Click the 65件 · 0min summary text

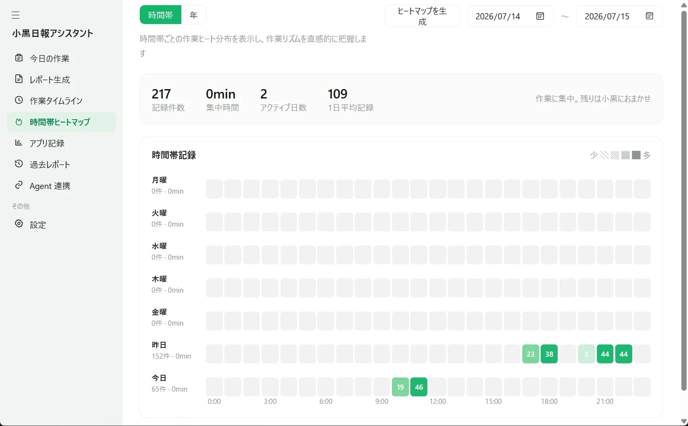(170, 389)
